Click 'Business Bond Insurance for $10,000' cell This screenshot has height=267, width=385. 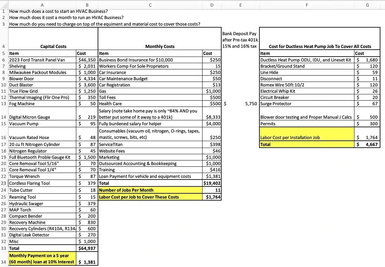click(x=150, y=60)
